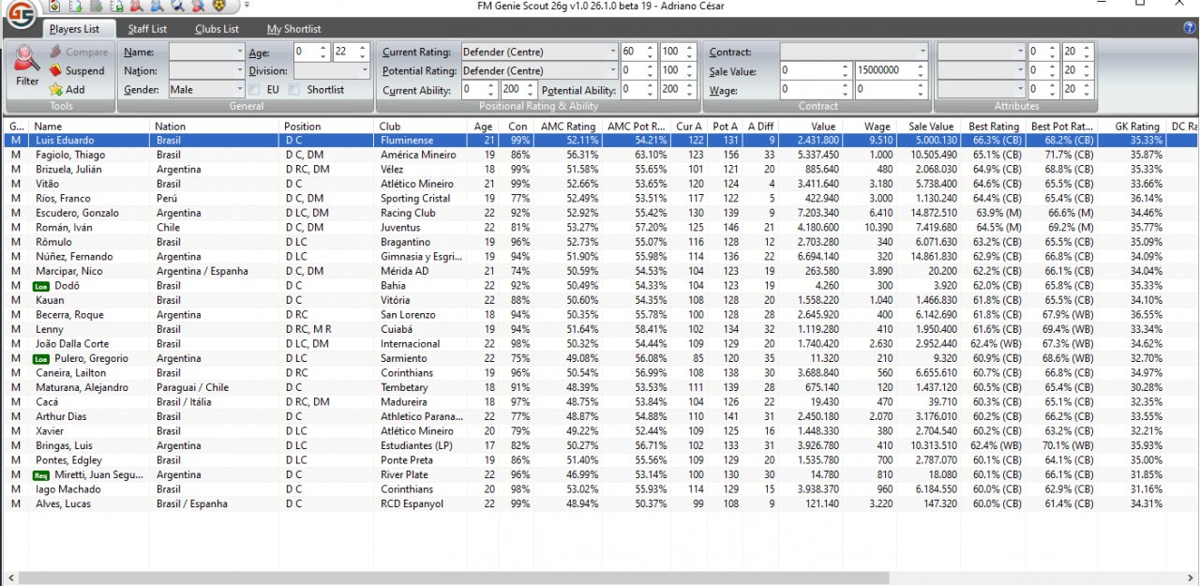
Task: Select the Maturana, Alejandro row
Action: [x=600, y=388]
